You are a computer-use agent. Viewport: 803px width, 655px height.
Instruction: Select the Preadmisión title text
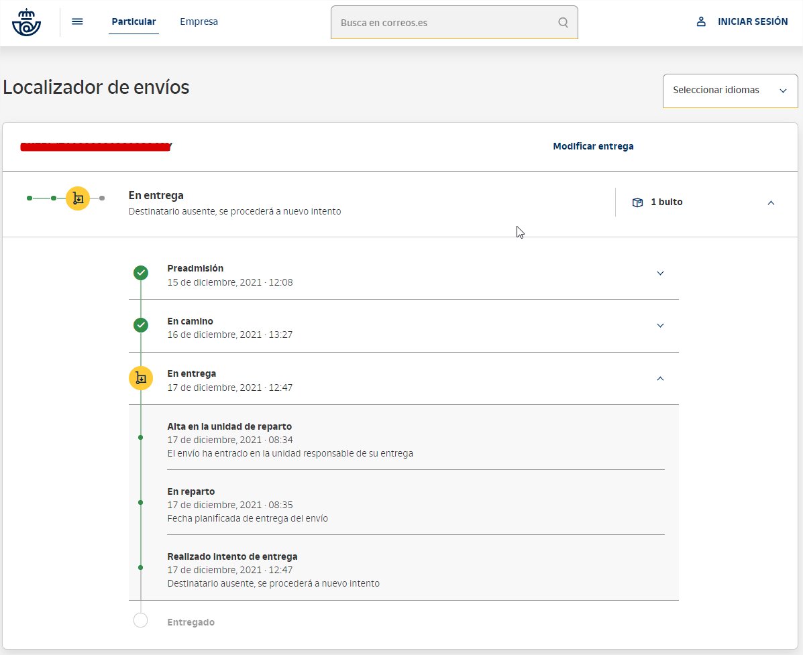click(195, 268)
